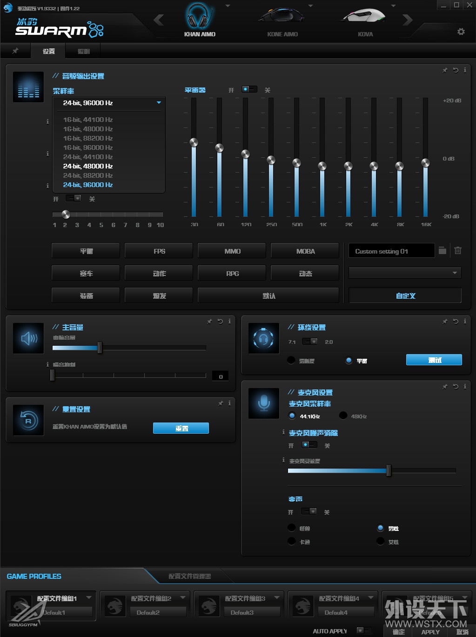Viewport: 476px width, 637px height.
Task: Go to next device with right arrow
Action: [407, 20]
